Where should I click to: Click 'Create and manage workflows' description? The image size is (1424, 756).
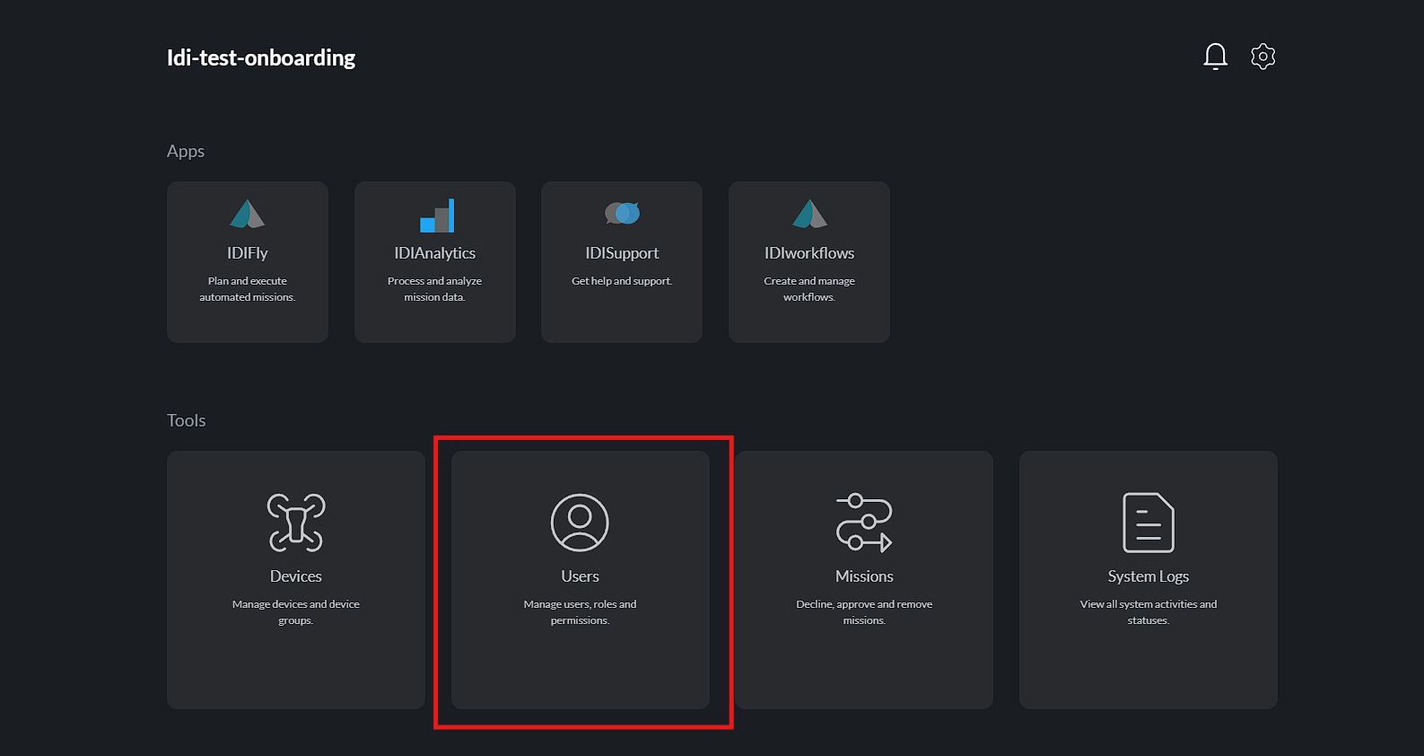[809, 289]
